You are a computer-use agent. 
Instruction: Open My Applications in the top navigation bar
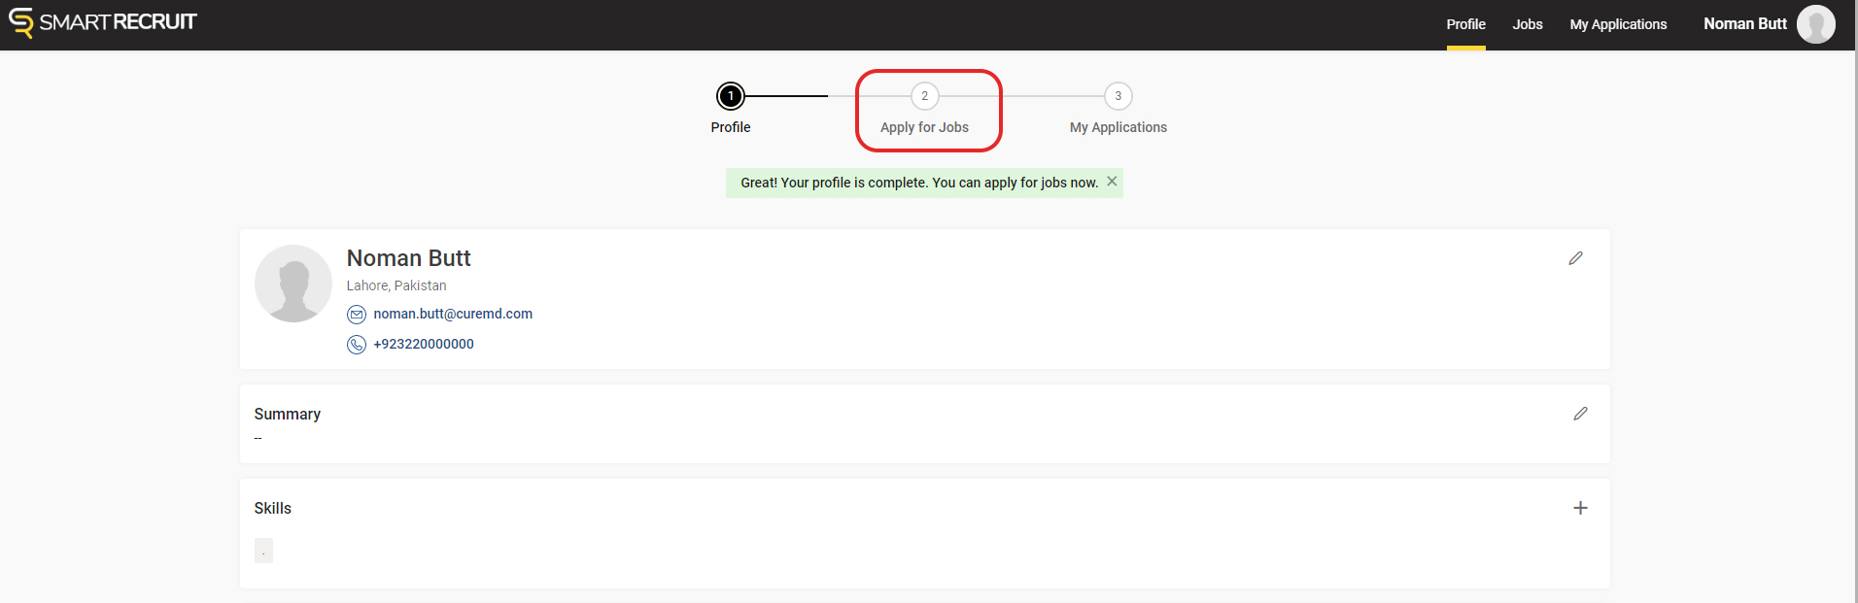click(1618, 24)
